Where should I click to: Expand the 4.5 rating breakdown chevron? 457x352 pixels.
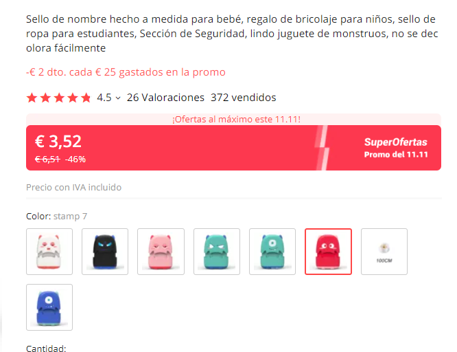(x=118, y=98)
